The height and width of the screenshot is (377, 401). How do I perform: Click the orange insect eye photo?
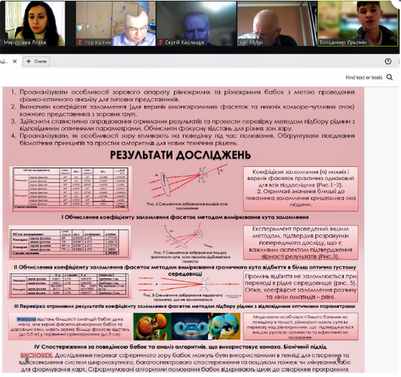[149, 326]
